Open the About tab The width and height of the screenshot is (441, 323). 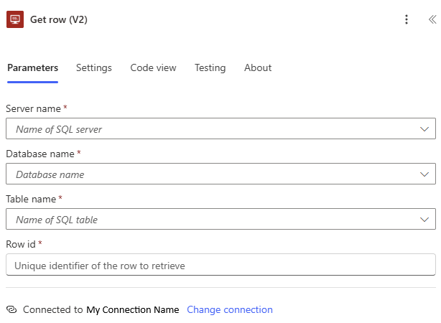point(258,67)
